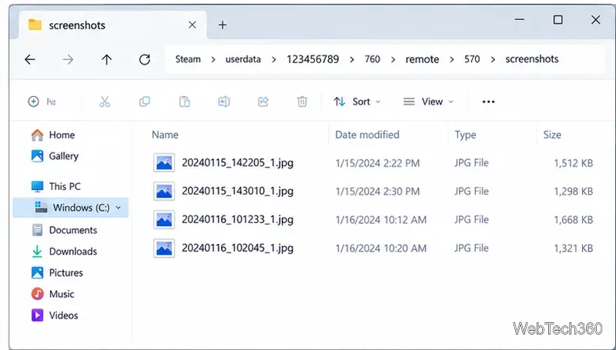
Task: Click size value 1,668 KB
Action: click(x=573, y=220)
